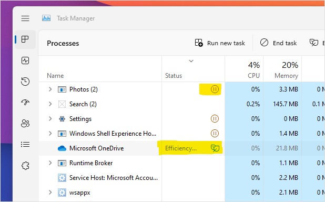Open the Details list sidebar icon
Screen dimensions: 325x202
tap(25, 144)
